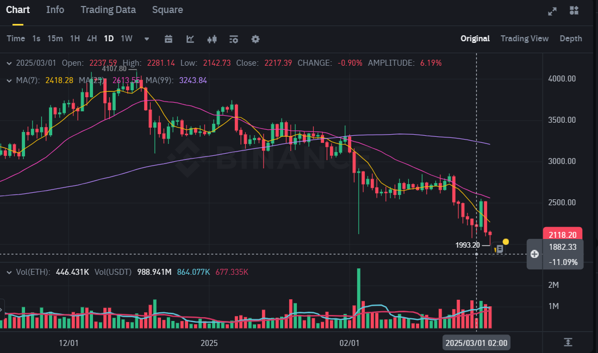Screen dimensions: 598x353
Task: Switch to the Trading Data tab
Action: (x=108, y=10)
